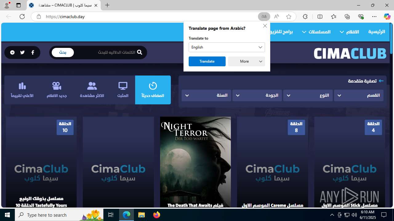Open browser Extensions icon

click(x=305, y=17)
